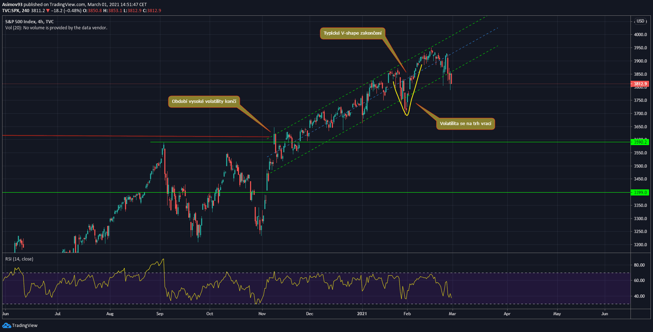This screenshot has height=332, width=653.
Task: Select the 'Typické V-shape zakončení' callout
Action: click(x=352, y=33)
